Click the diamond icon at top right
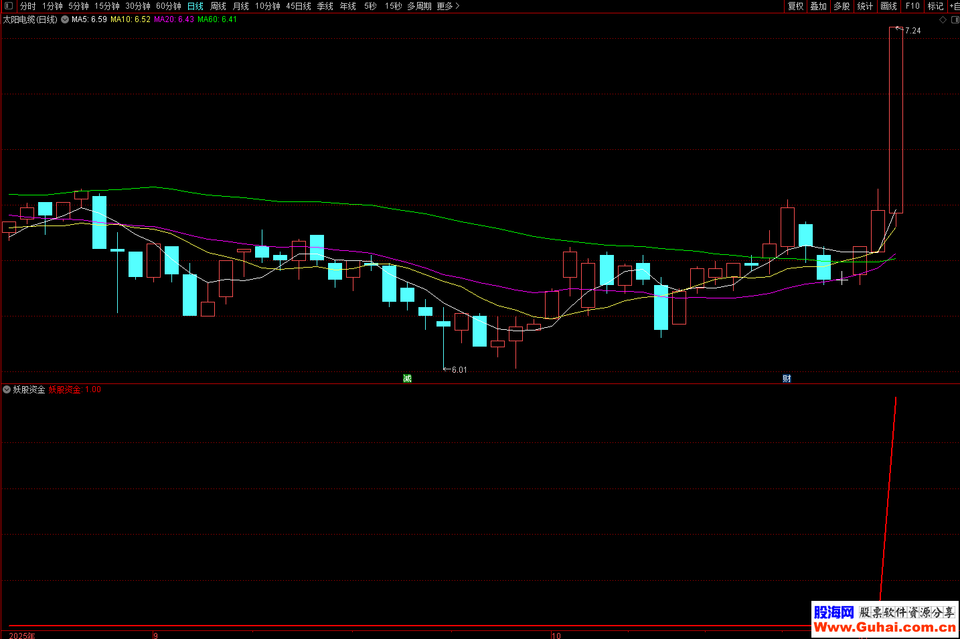This screenshot has width=960, height=639. coord(943,20)
